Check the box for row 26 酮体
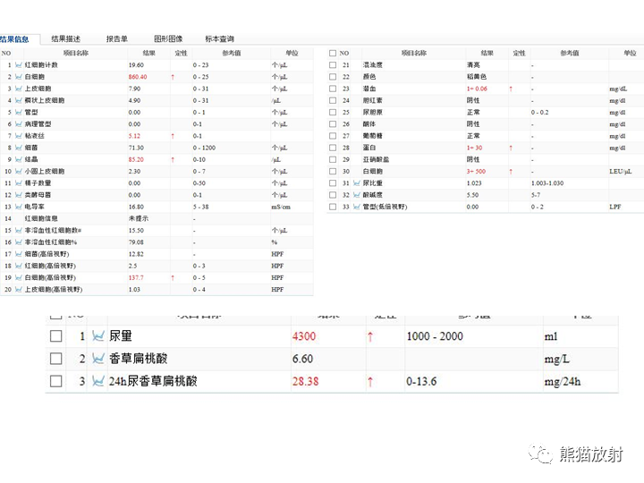 333,124
